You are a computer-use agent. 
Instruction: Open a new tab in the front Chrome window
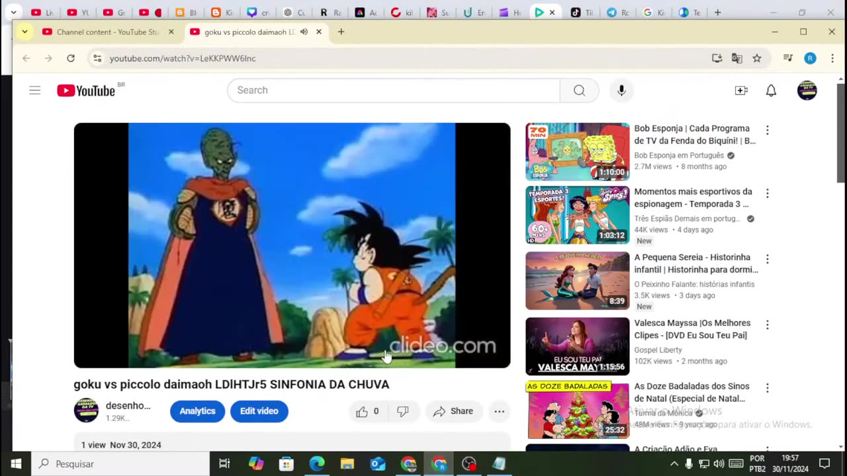point(341,32)
